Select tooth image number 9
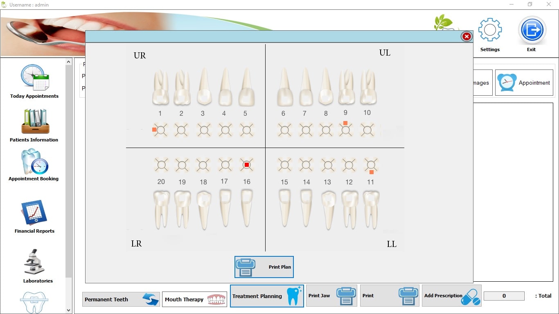The image size is (559, 314). (346, 87)
